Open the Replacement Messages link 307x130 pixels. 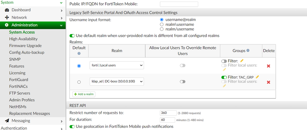30,113
